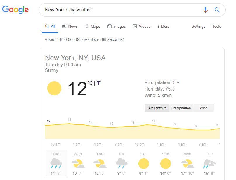Viewport: 236px width, 180px height.
Task: Open the Maps results
Action: coord(93,26)
